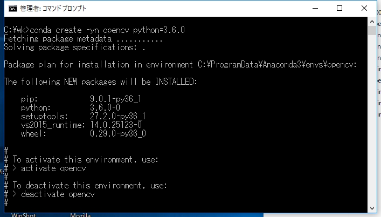Viewport: 381px width, 217px height.
Task: Switch to Mozilla in the taskbar
Action: 80,215
